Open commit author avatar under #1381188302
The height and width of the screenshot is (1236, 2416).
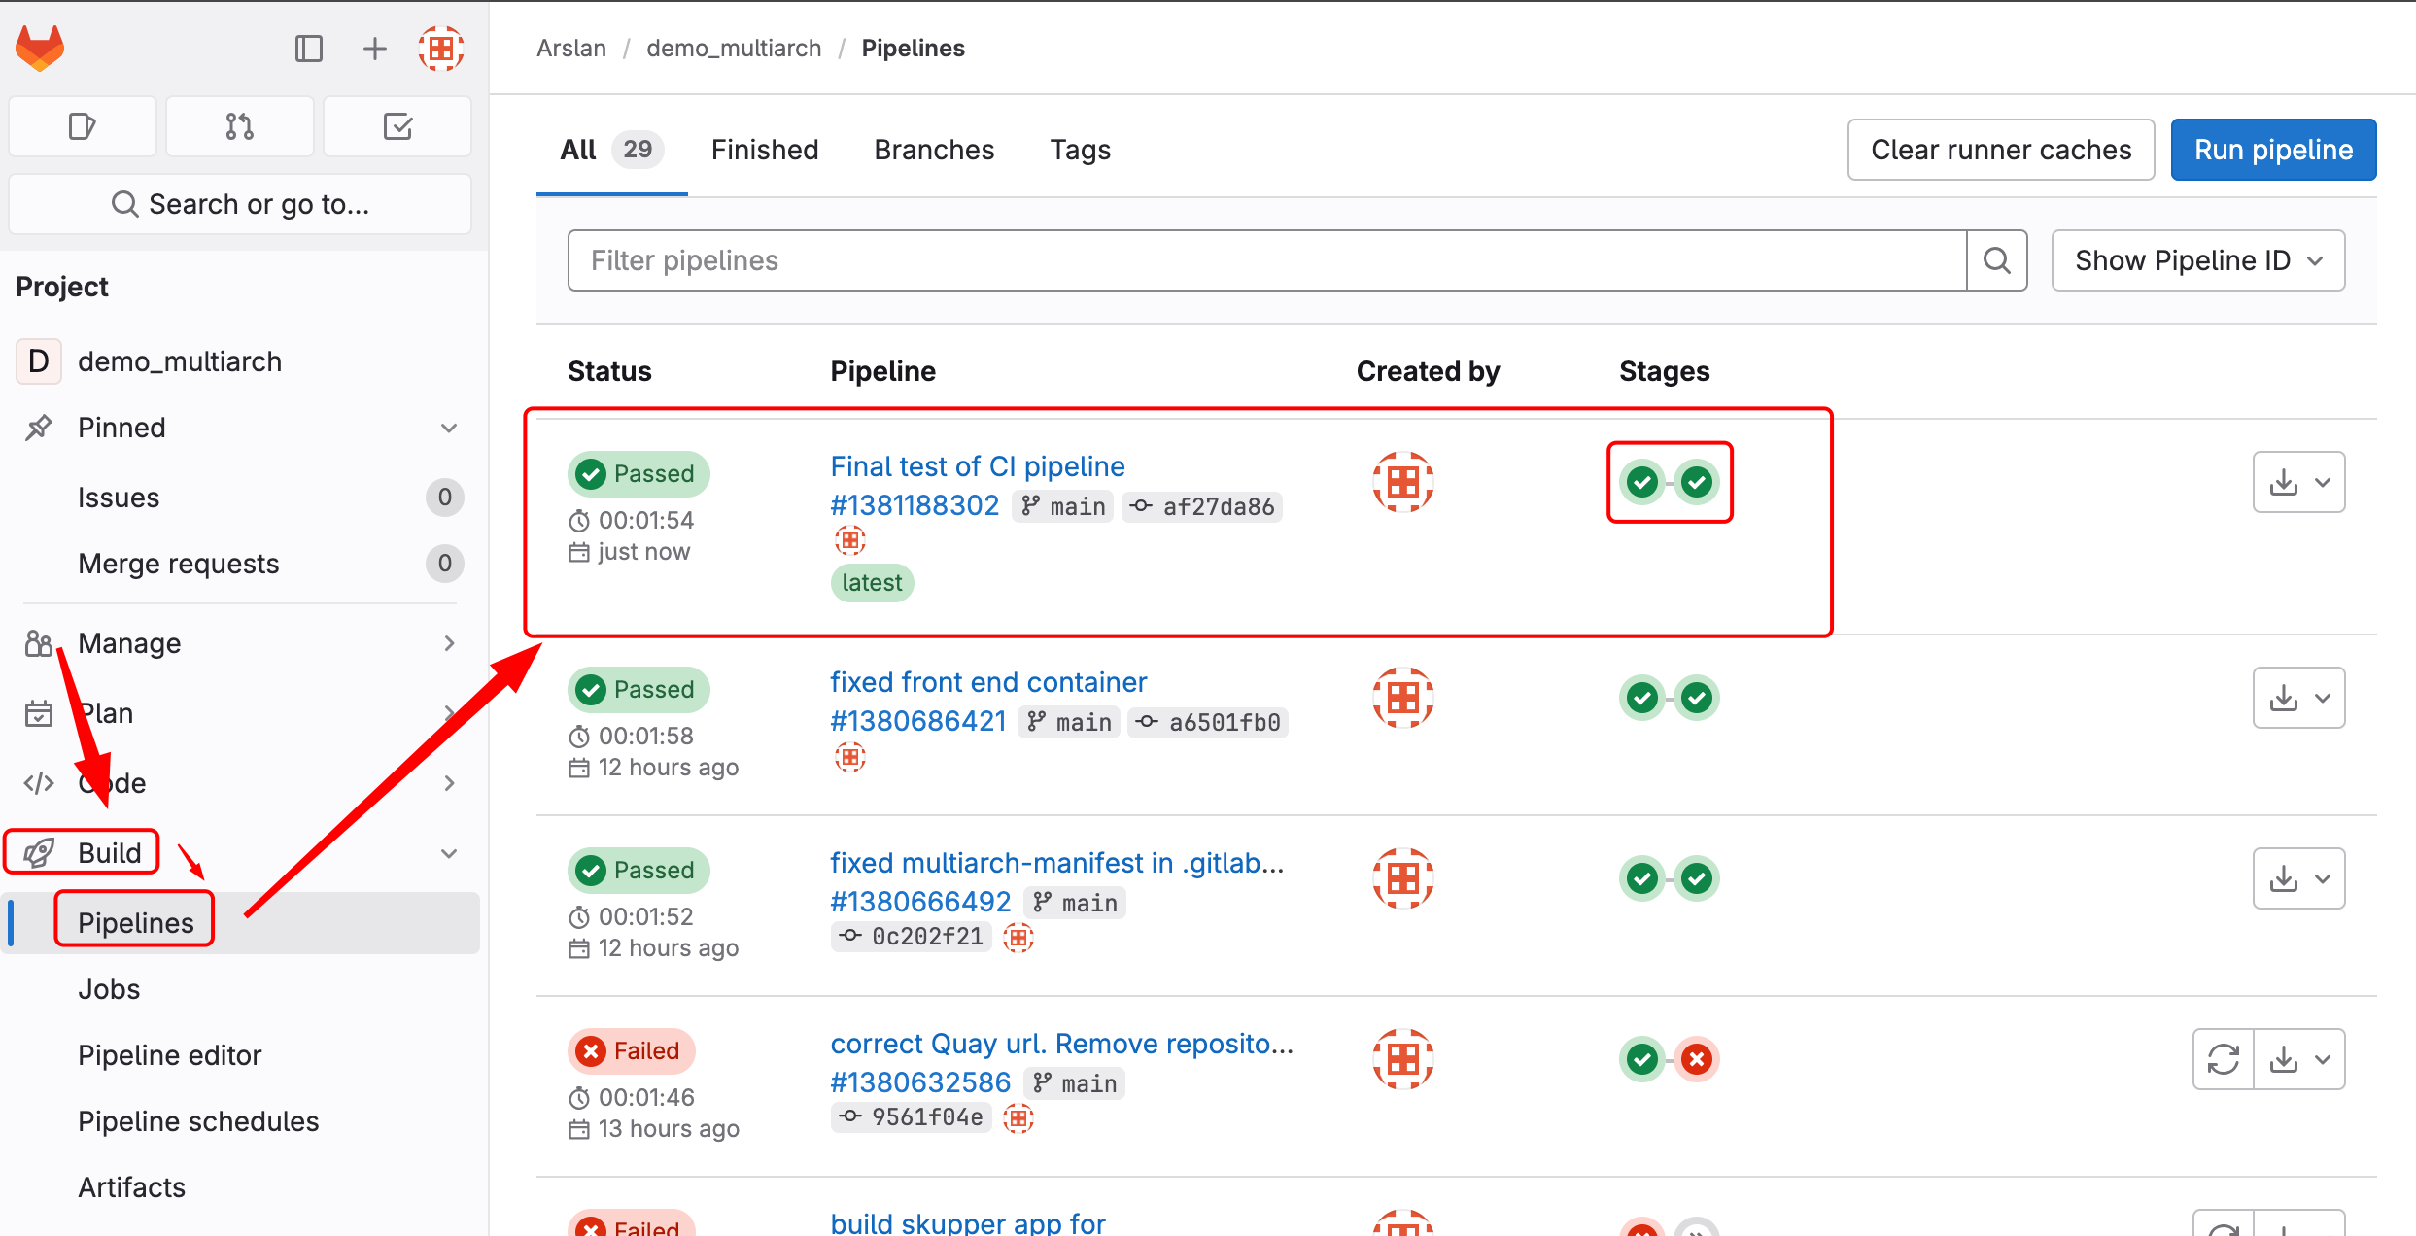850,540
